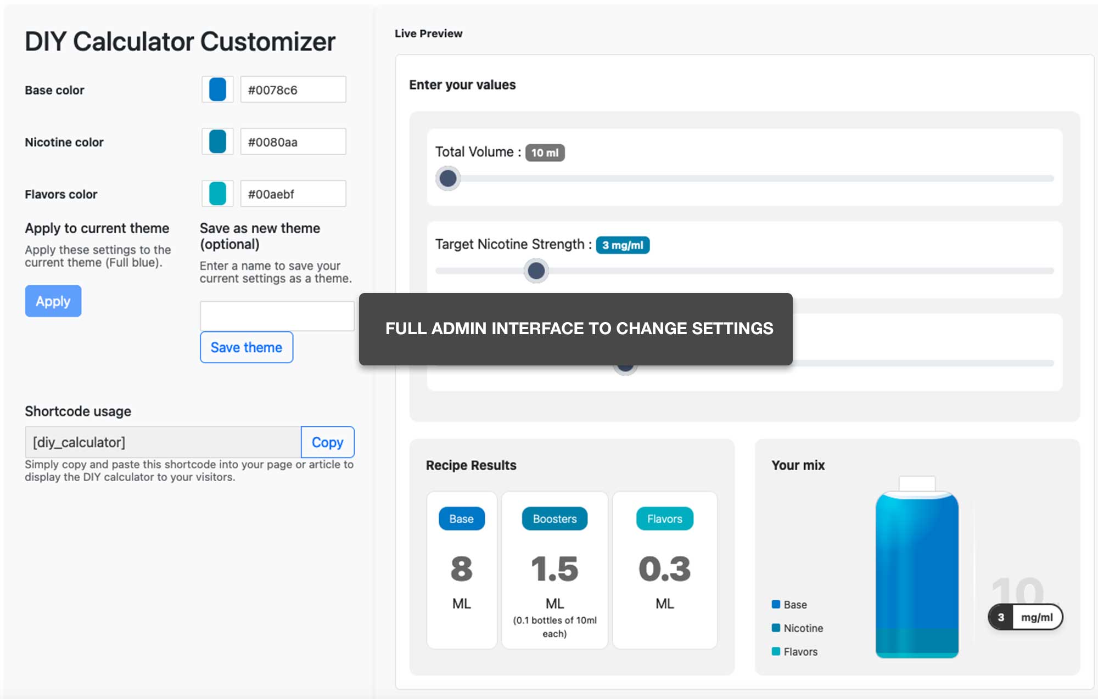This screenshot has height=699, width=1098.
Task: Click the Base result label
Action: (x=462, y=518)
